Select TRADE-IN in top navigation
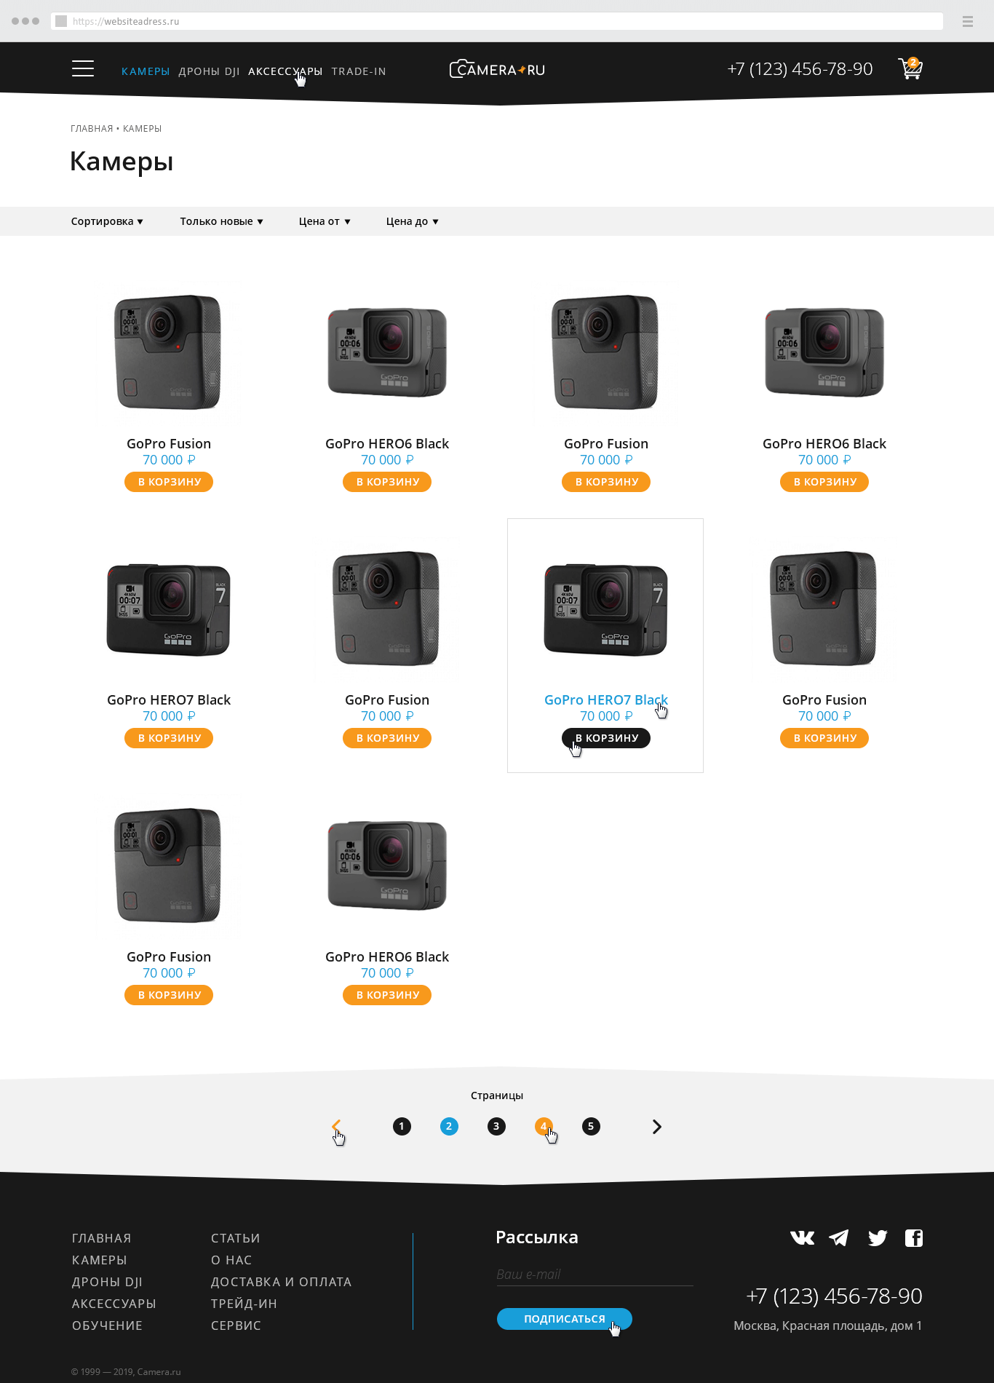Screen dimensions: 994x1383 [x=359, y=71]
